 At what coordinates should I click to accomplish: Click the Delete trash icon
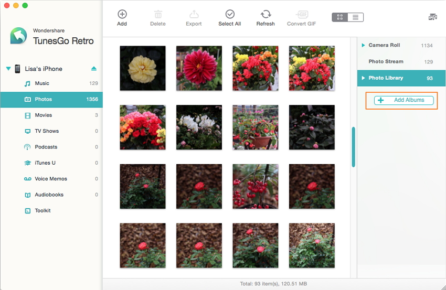point(157,15)
